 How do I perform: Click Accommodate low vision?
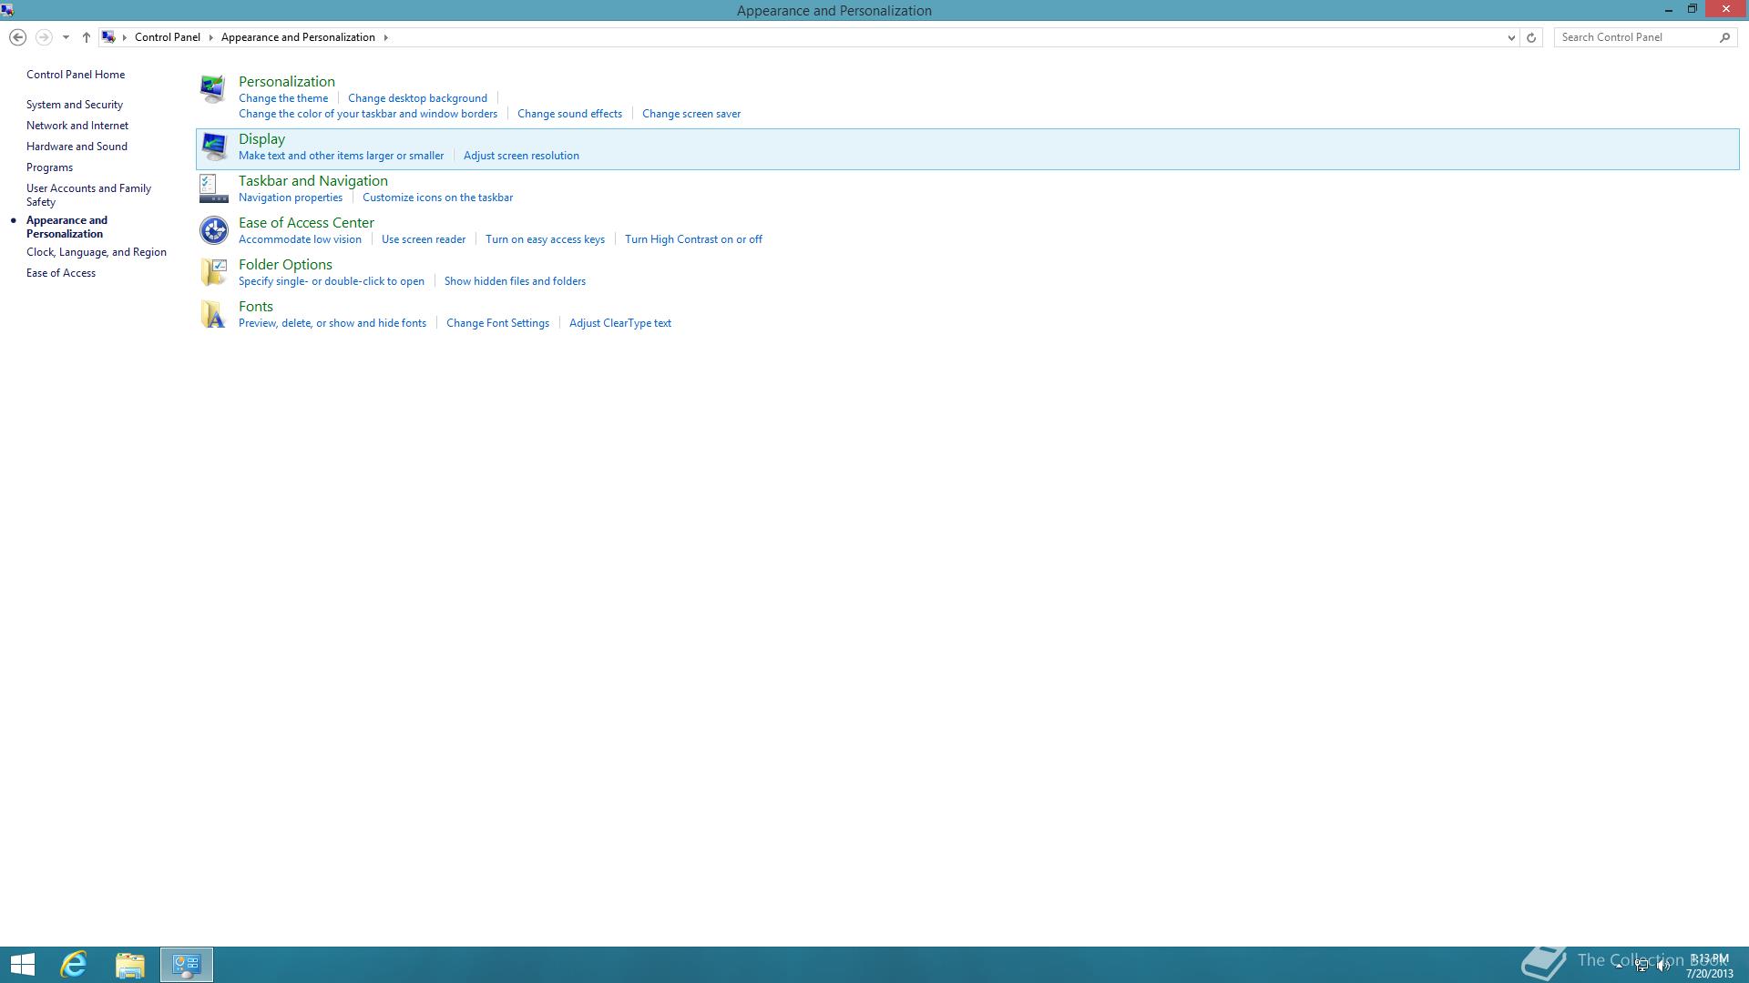coord(300,239)
